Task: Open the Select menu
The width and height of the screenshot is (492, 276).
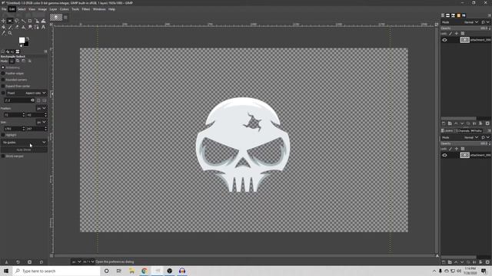Action: [x=22, y=9]
